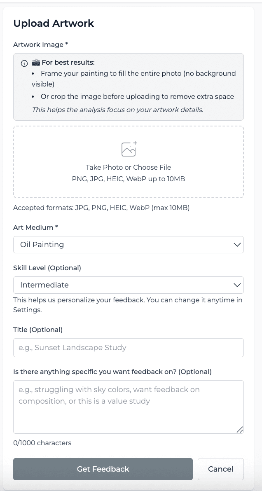Click the 0/1000 character counter

pyautogui.click(x=42, y=443)
